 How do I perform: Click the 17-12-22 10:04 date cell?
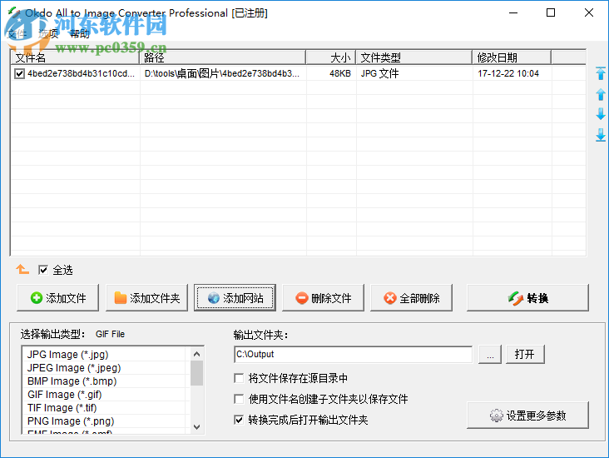[512, 73]
